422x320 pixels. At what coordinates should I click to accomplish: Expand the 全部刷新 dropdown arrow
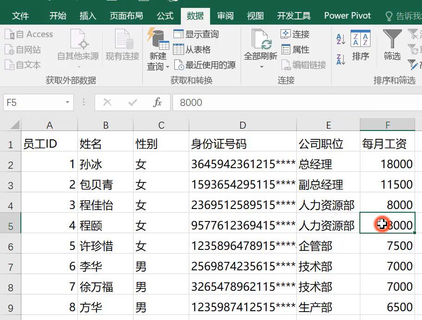pos(262,66)
